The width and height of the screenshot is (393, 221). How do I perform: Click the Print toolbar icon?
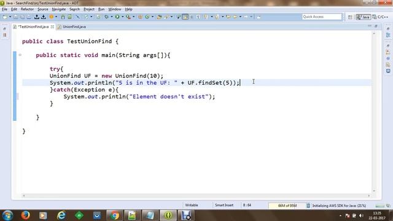coord(29,17)
